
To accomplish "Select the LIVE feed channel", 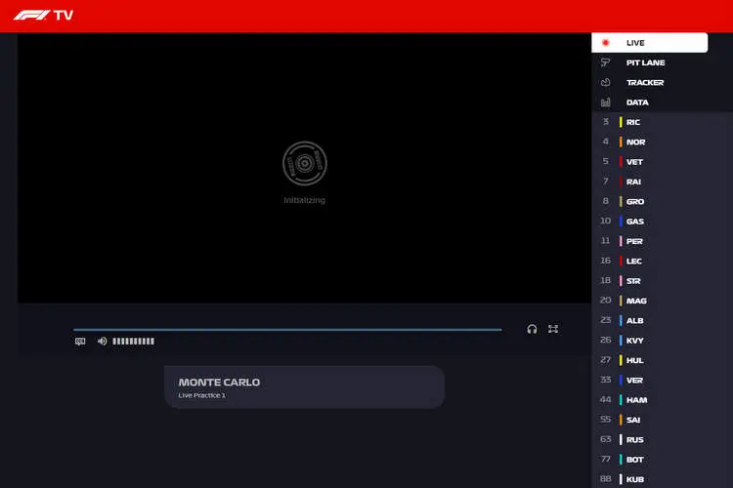I will coord(649,43).
